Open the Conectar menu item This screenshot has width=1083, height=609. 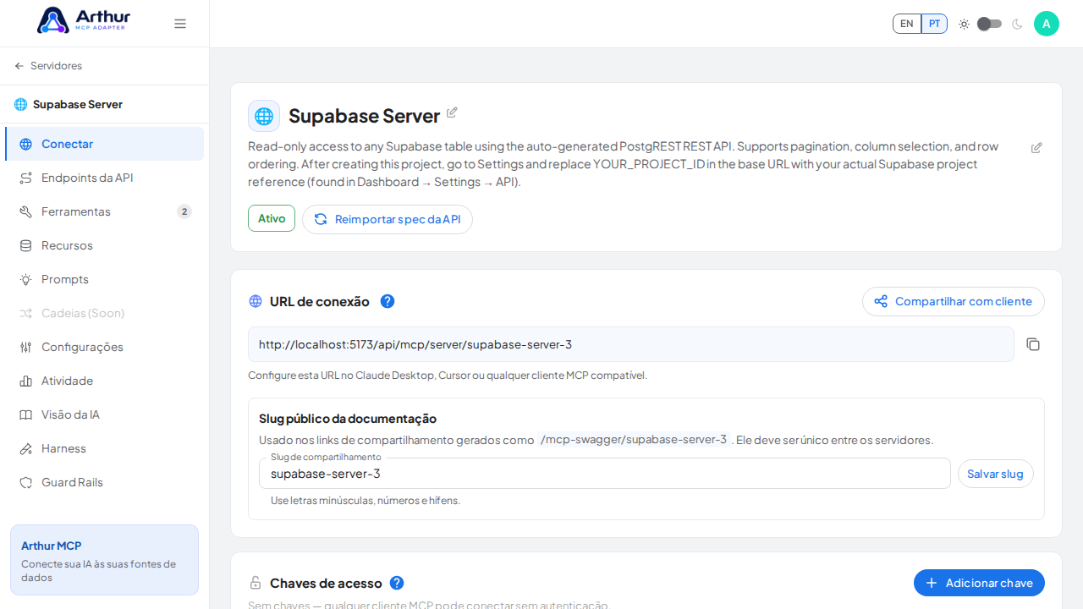click(x=105, y=144)
